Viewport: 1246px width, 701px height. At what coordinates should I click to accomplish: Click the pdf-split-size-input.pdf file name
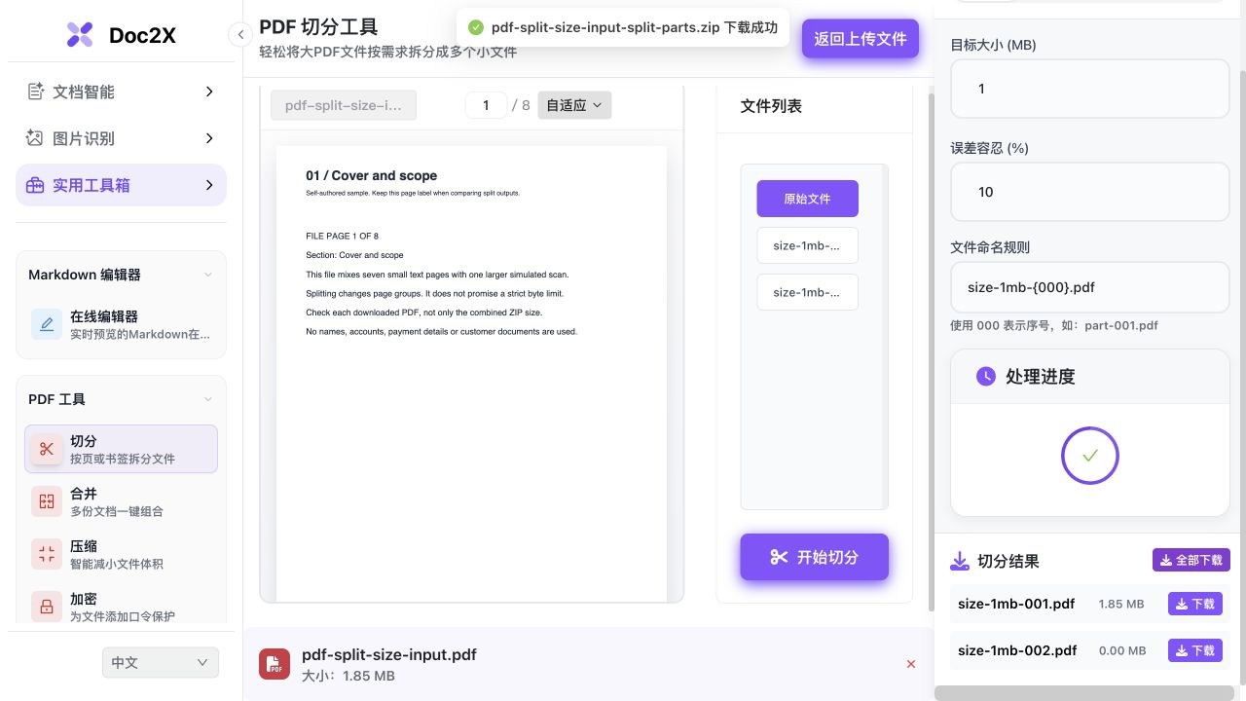389,654
